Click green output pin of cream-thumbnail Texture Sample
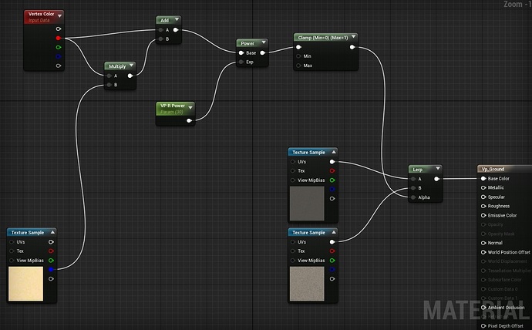Screen dimensions: 532x330 51,260
